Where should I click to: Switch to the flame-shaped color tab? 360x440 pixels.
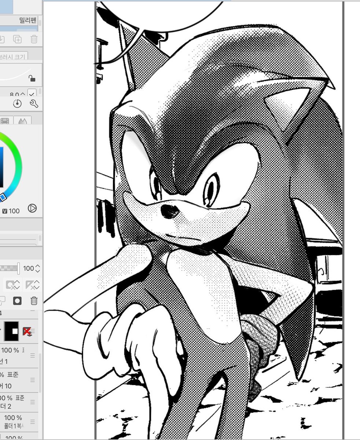pos(22,121)
